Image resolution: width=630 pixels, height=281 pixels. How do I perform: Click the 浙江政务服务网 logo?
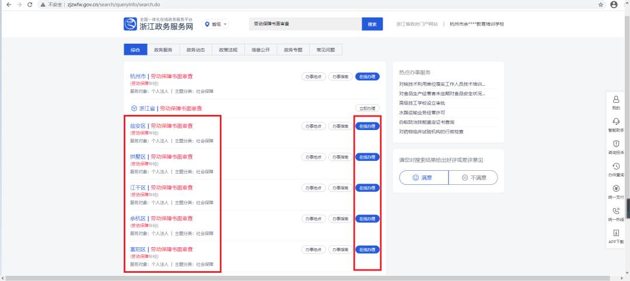point(158,24)
